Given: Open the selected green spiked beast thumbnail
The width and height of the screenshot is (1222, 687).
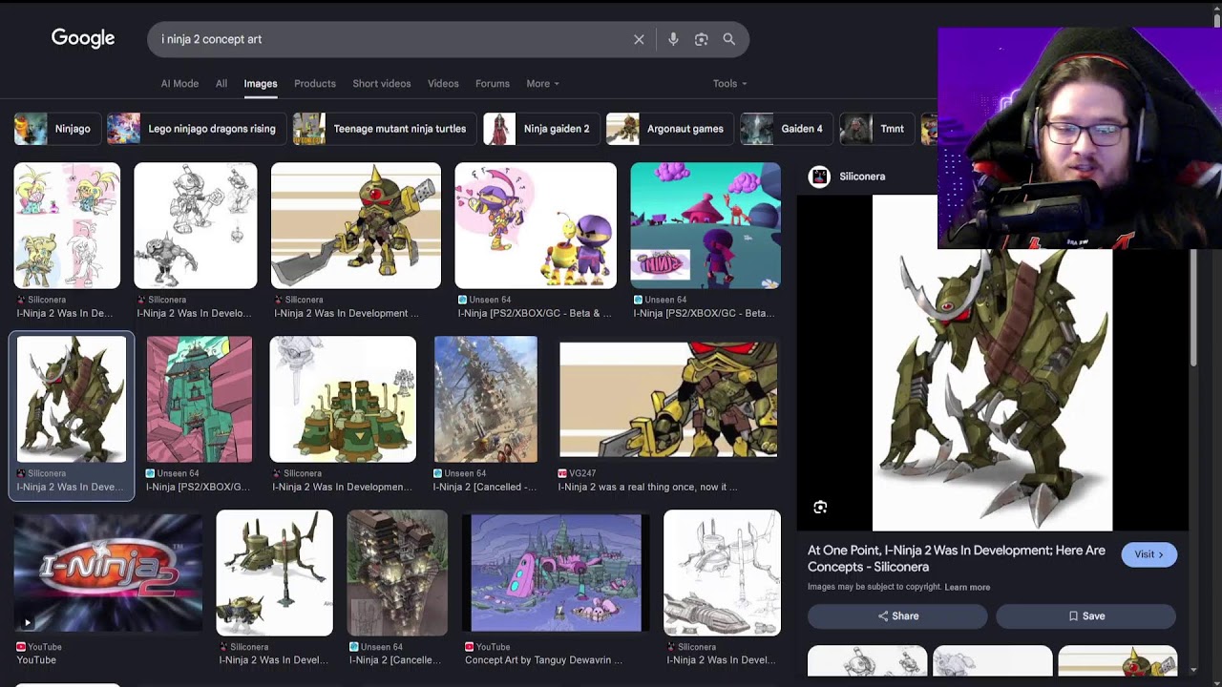Looking at the screenshot, I should [72, 399].
